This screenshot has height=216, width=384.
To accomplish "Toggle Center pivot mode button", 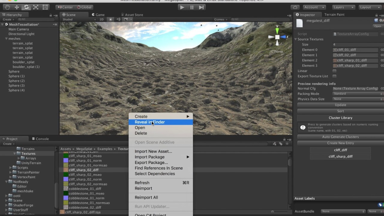I will point(65,7).
